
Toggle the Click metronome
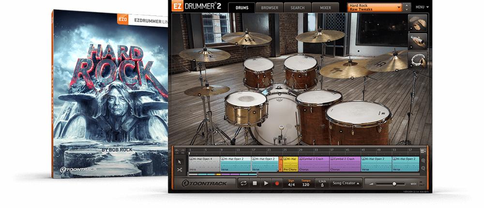(x=322, y=183)
